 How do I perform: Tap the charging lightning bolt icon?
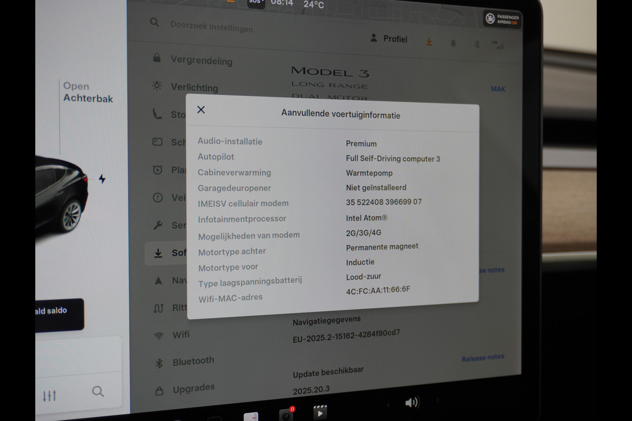pos(102,179)
